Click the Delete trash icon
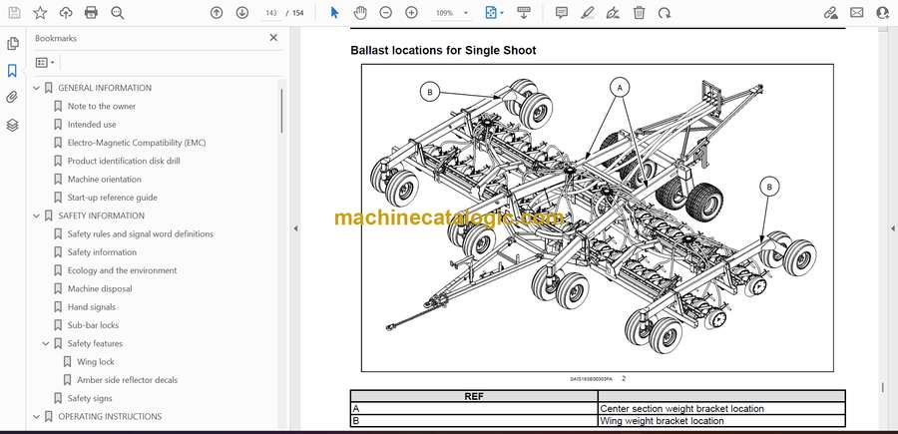The width and height of the screenshot is (898, 434). click(x=639, y=13)
